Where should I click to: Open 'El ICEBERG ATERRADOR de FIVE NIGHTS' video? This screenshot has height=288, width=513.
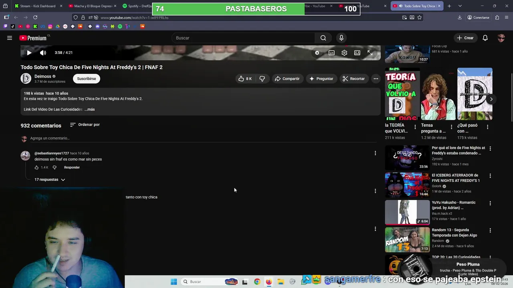click(x=407, y=185)
